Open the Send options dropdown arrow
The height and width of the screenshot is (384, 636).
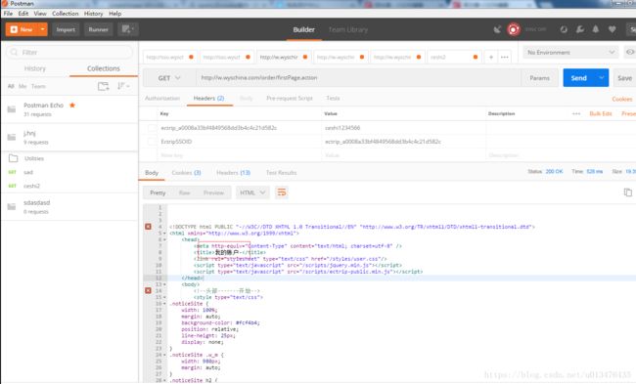602,78
